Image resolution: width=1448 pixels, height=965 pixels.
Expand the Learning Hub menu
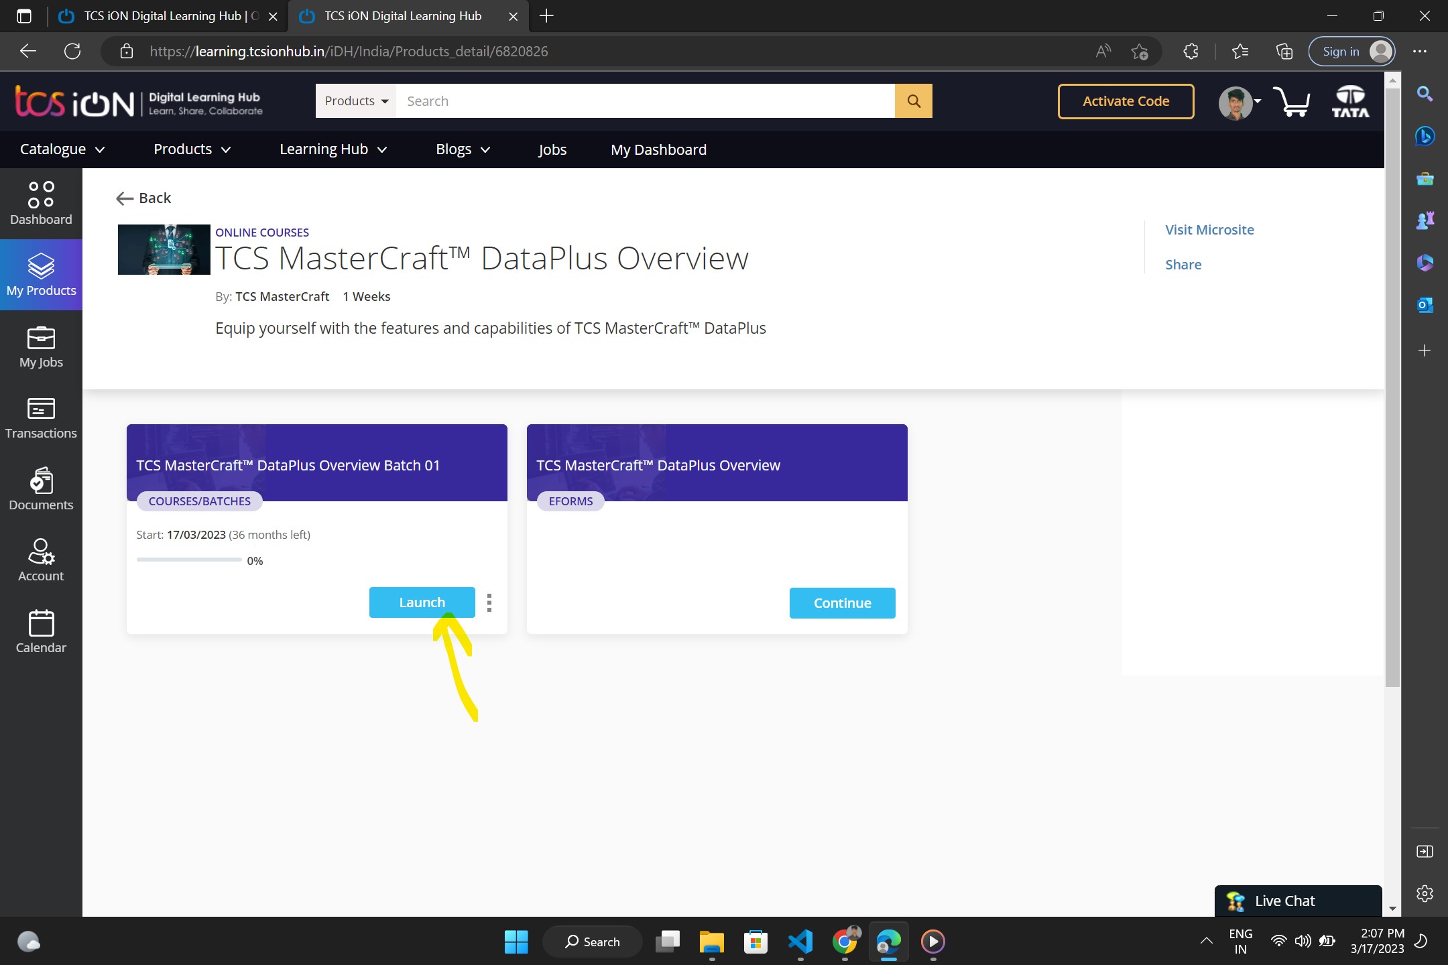click(x=333, y=149)
